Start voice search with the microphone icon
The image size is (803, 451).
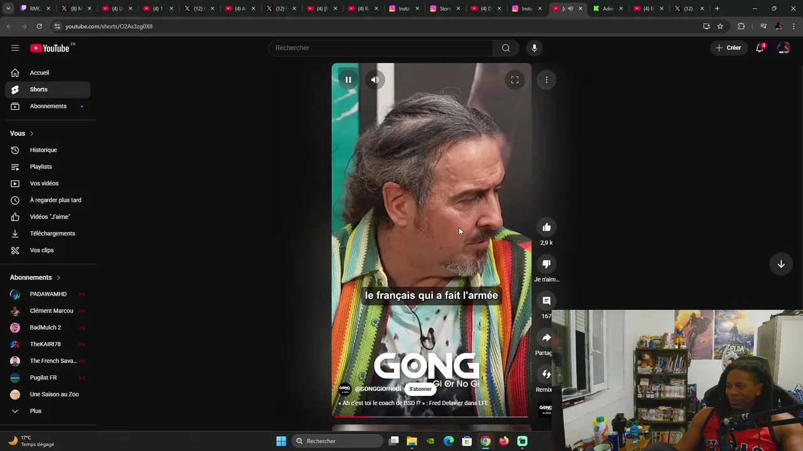(x=534, y=48)
